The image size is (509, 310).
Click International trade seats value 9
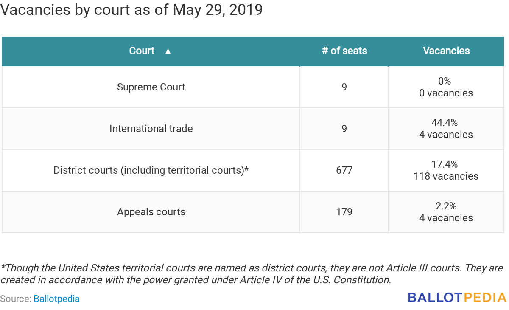344,129
